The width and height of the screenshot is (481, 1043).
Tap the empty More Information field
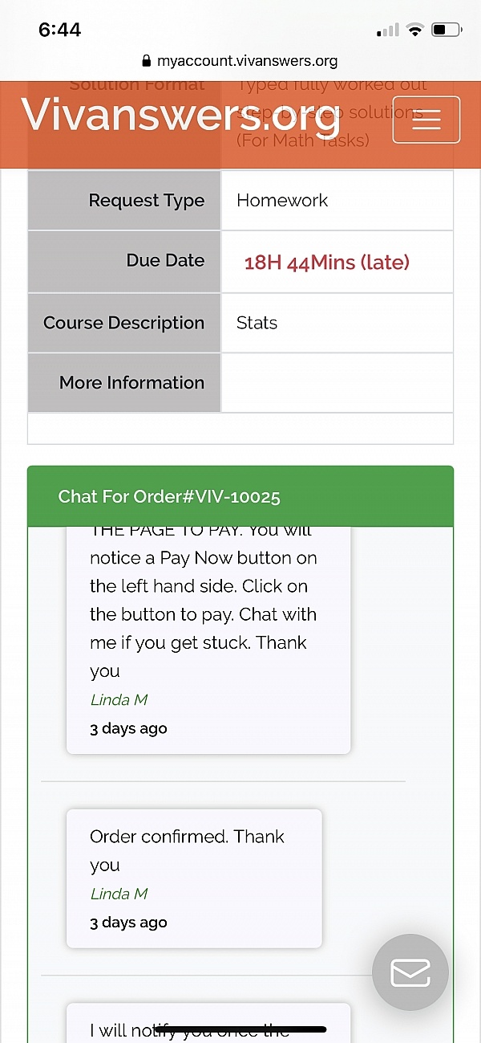pyautogui.click(x=338, y=383)
